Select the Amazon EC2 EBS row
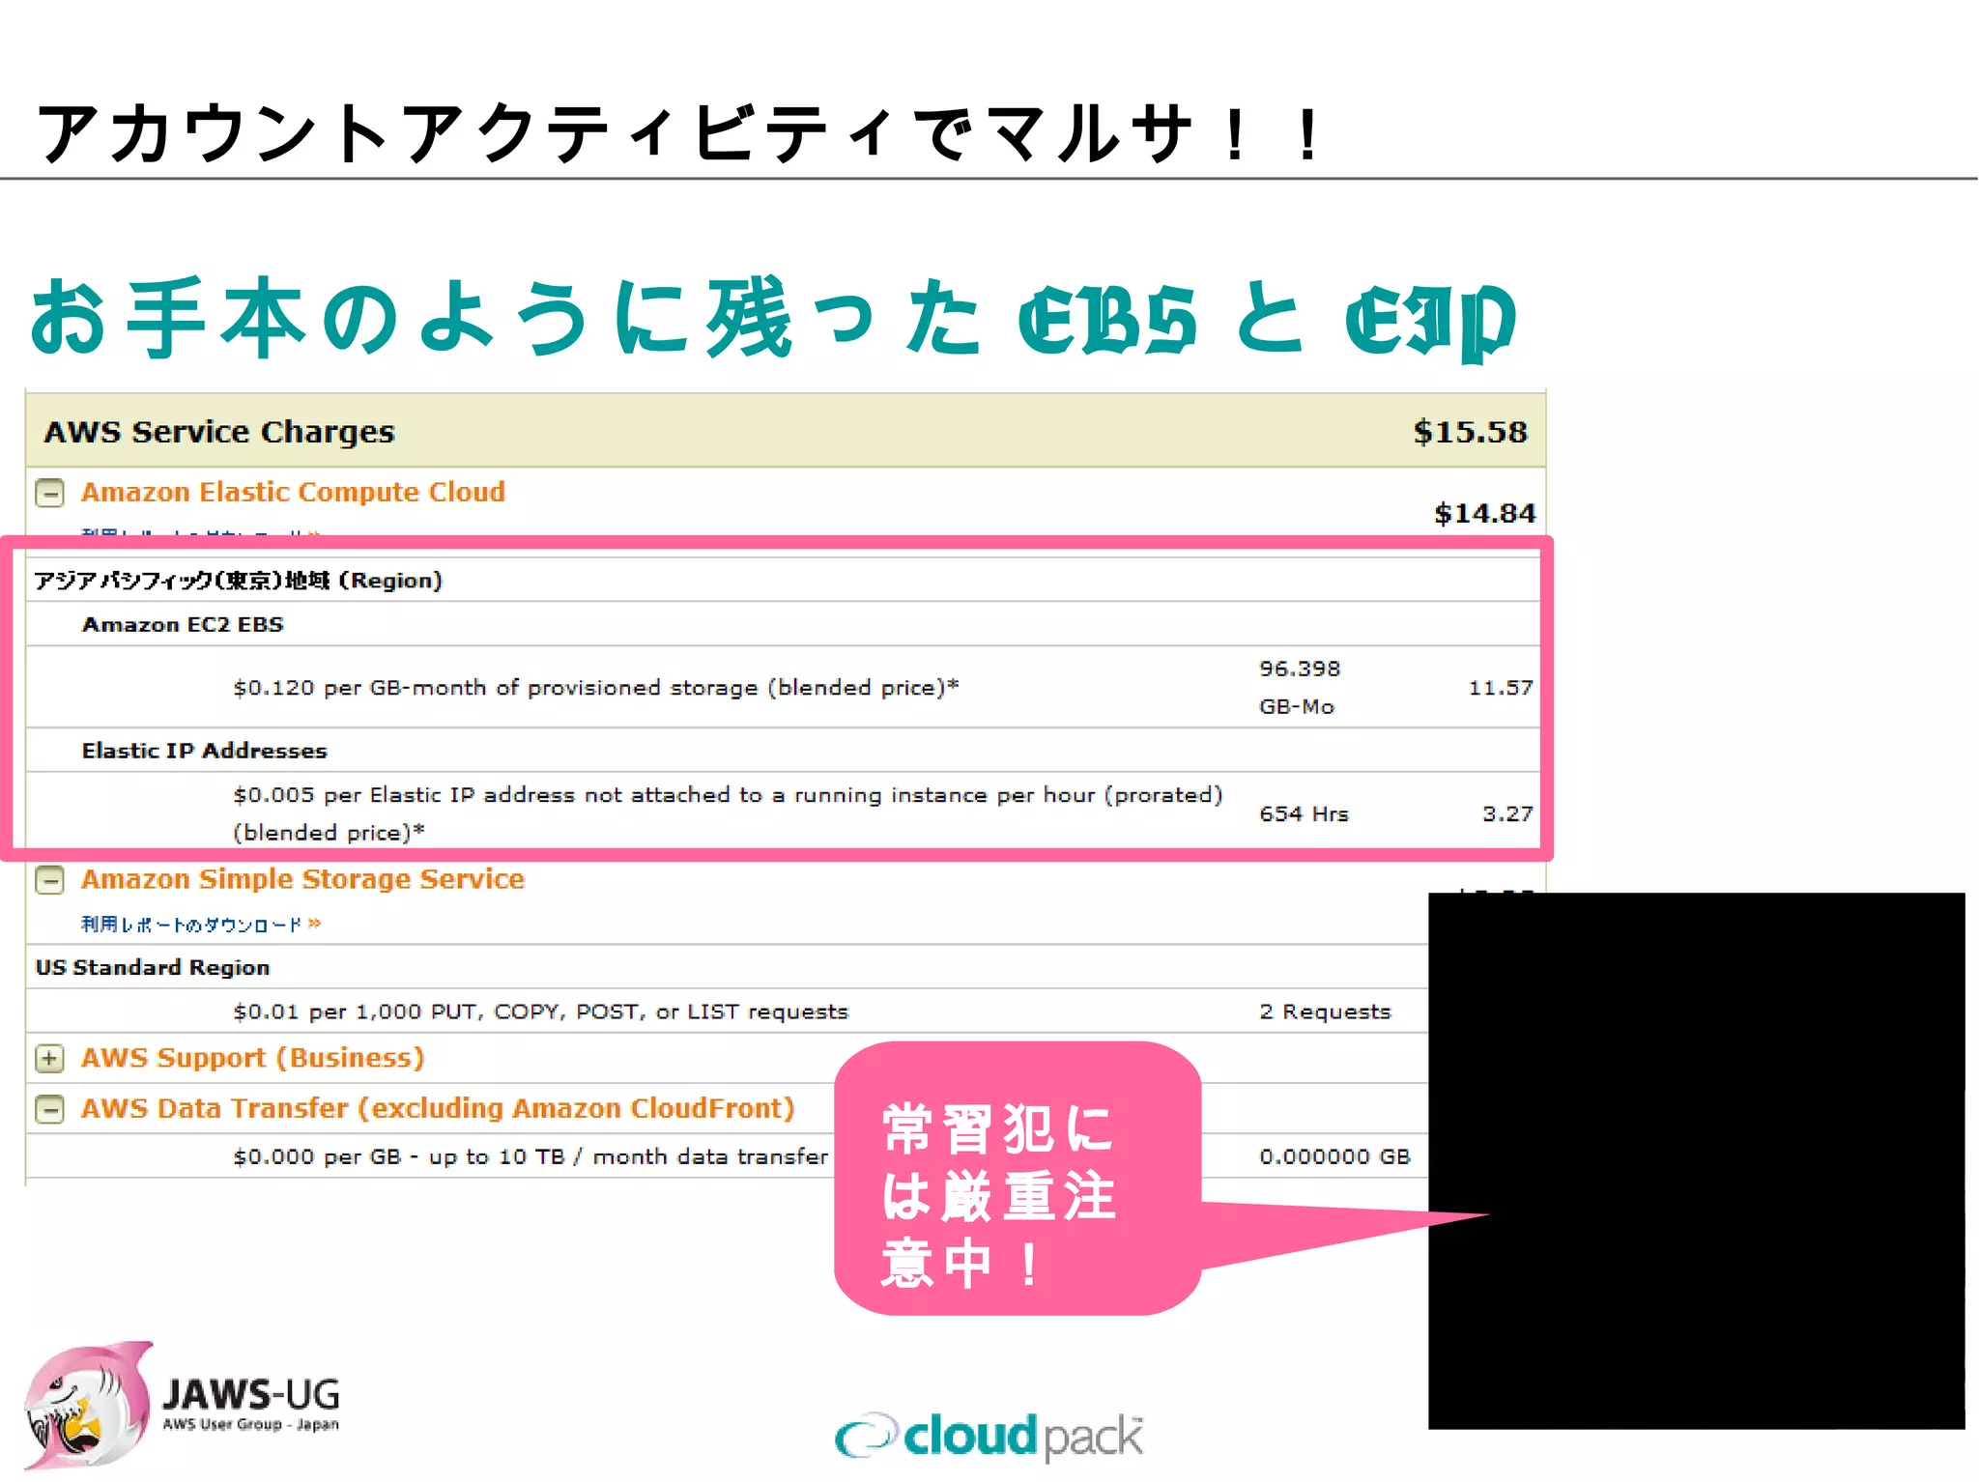The image size is (1979, 1482). pos(783,624)
